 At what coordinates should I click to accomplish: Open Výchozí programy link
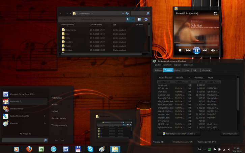59,125
